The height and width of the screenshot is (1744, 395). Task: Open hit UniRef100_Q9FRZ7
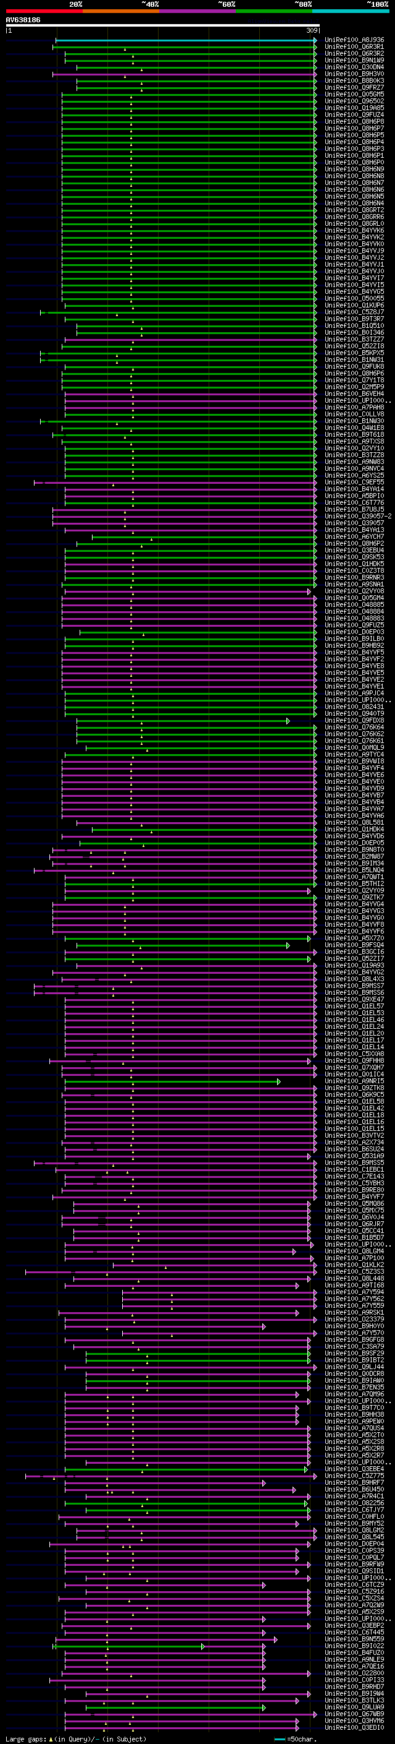click(x=354, y=87)
